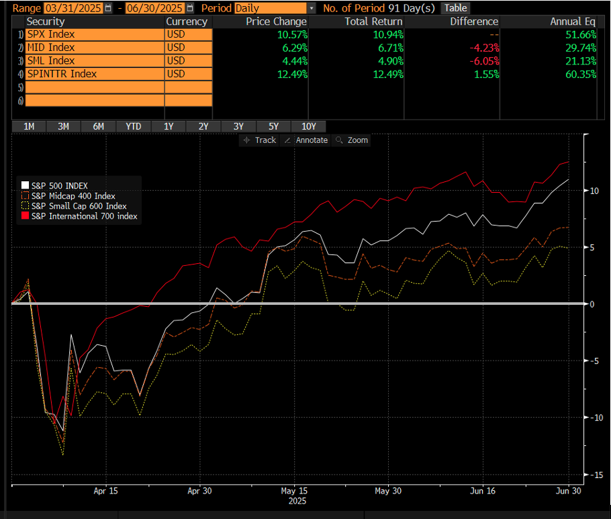Screen dimensions: 611x519
Task: Click the red S&P International 700 legend swatch
Action: pyautogui.click(x=25, y=216)
